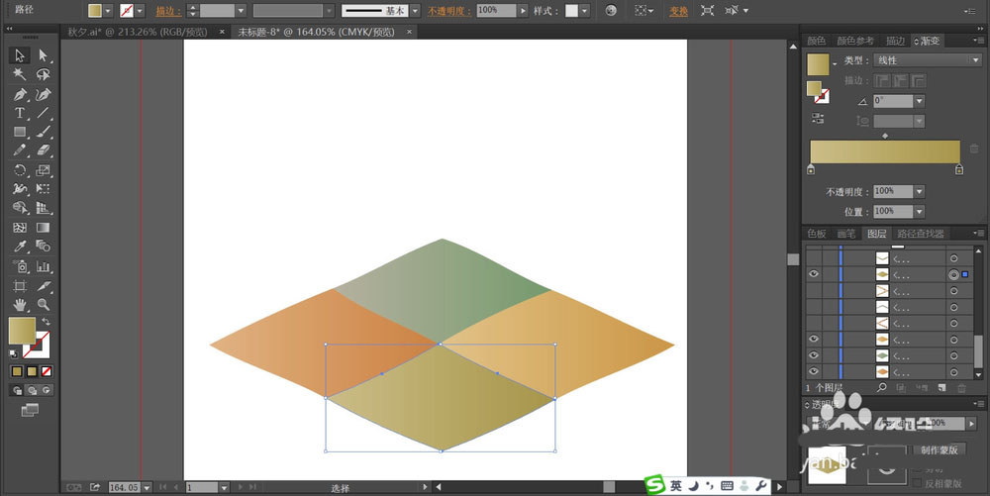Switch to the 颜色 panel tab

pyautogui.click(x=817, y=41)
